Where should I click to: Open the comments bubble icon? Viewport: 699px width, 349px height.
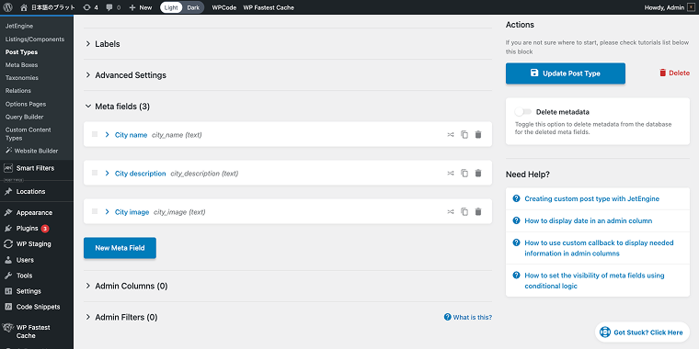click(x=109, y=7)
